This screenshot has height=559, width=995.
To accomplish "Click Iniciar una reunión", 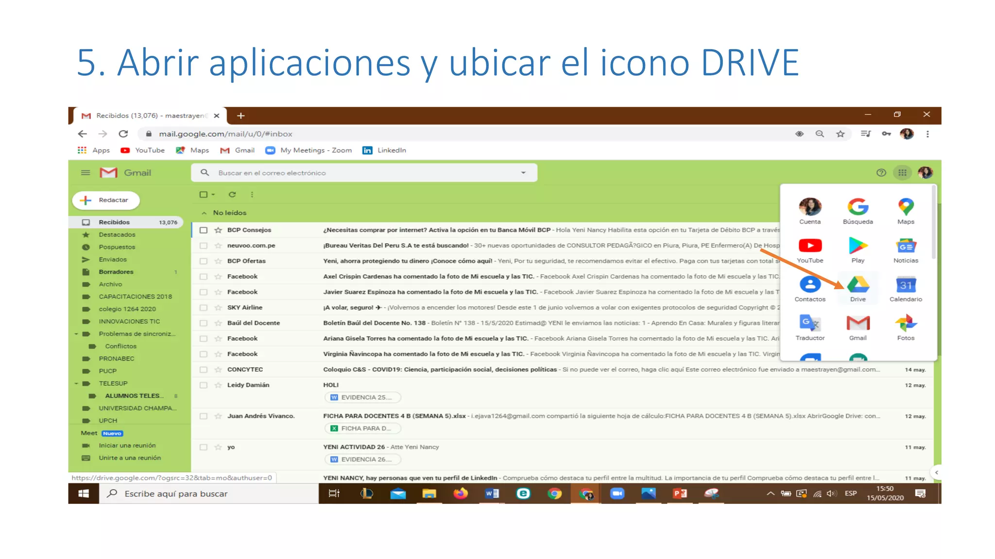I will (127, 445).
